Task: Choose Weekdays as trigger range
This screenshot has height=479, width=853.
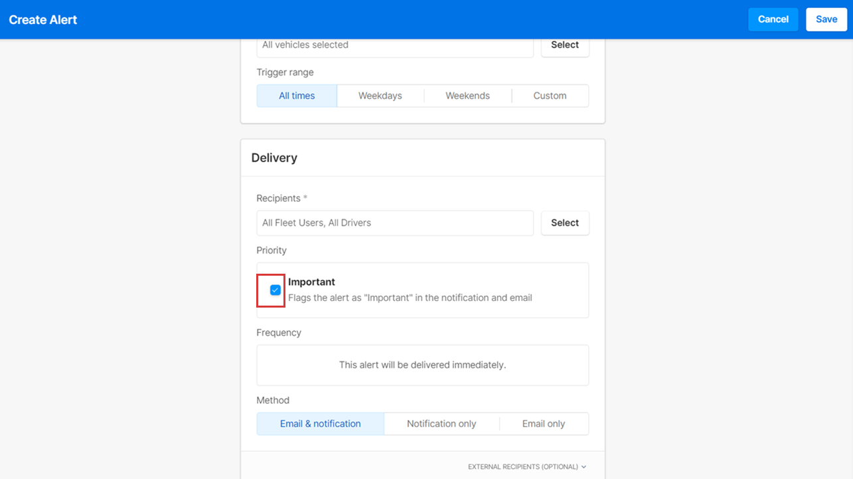Action: pyautogui.click(x=380, y=96)
